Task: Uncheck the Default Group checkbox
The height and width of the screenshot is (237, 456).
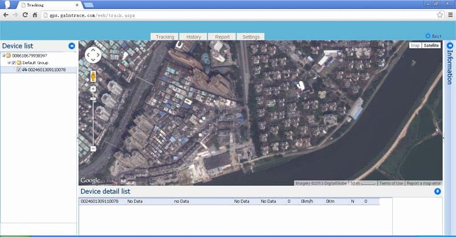Action: coord(14,63)
